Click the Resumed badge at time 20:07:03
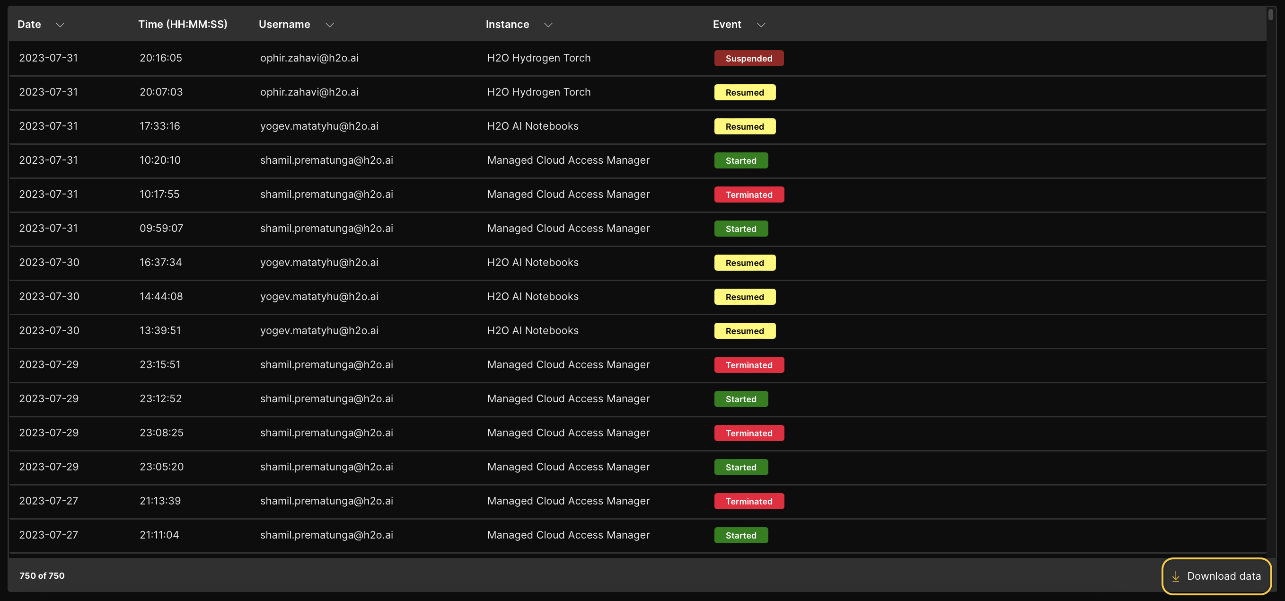 744,92
